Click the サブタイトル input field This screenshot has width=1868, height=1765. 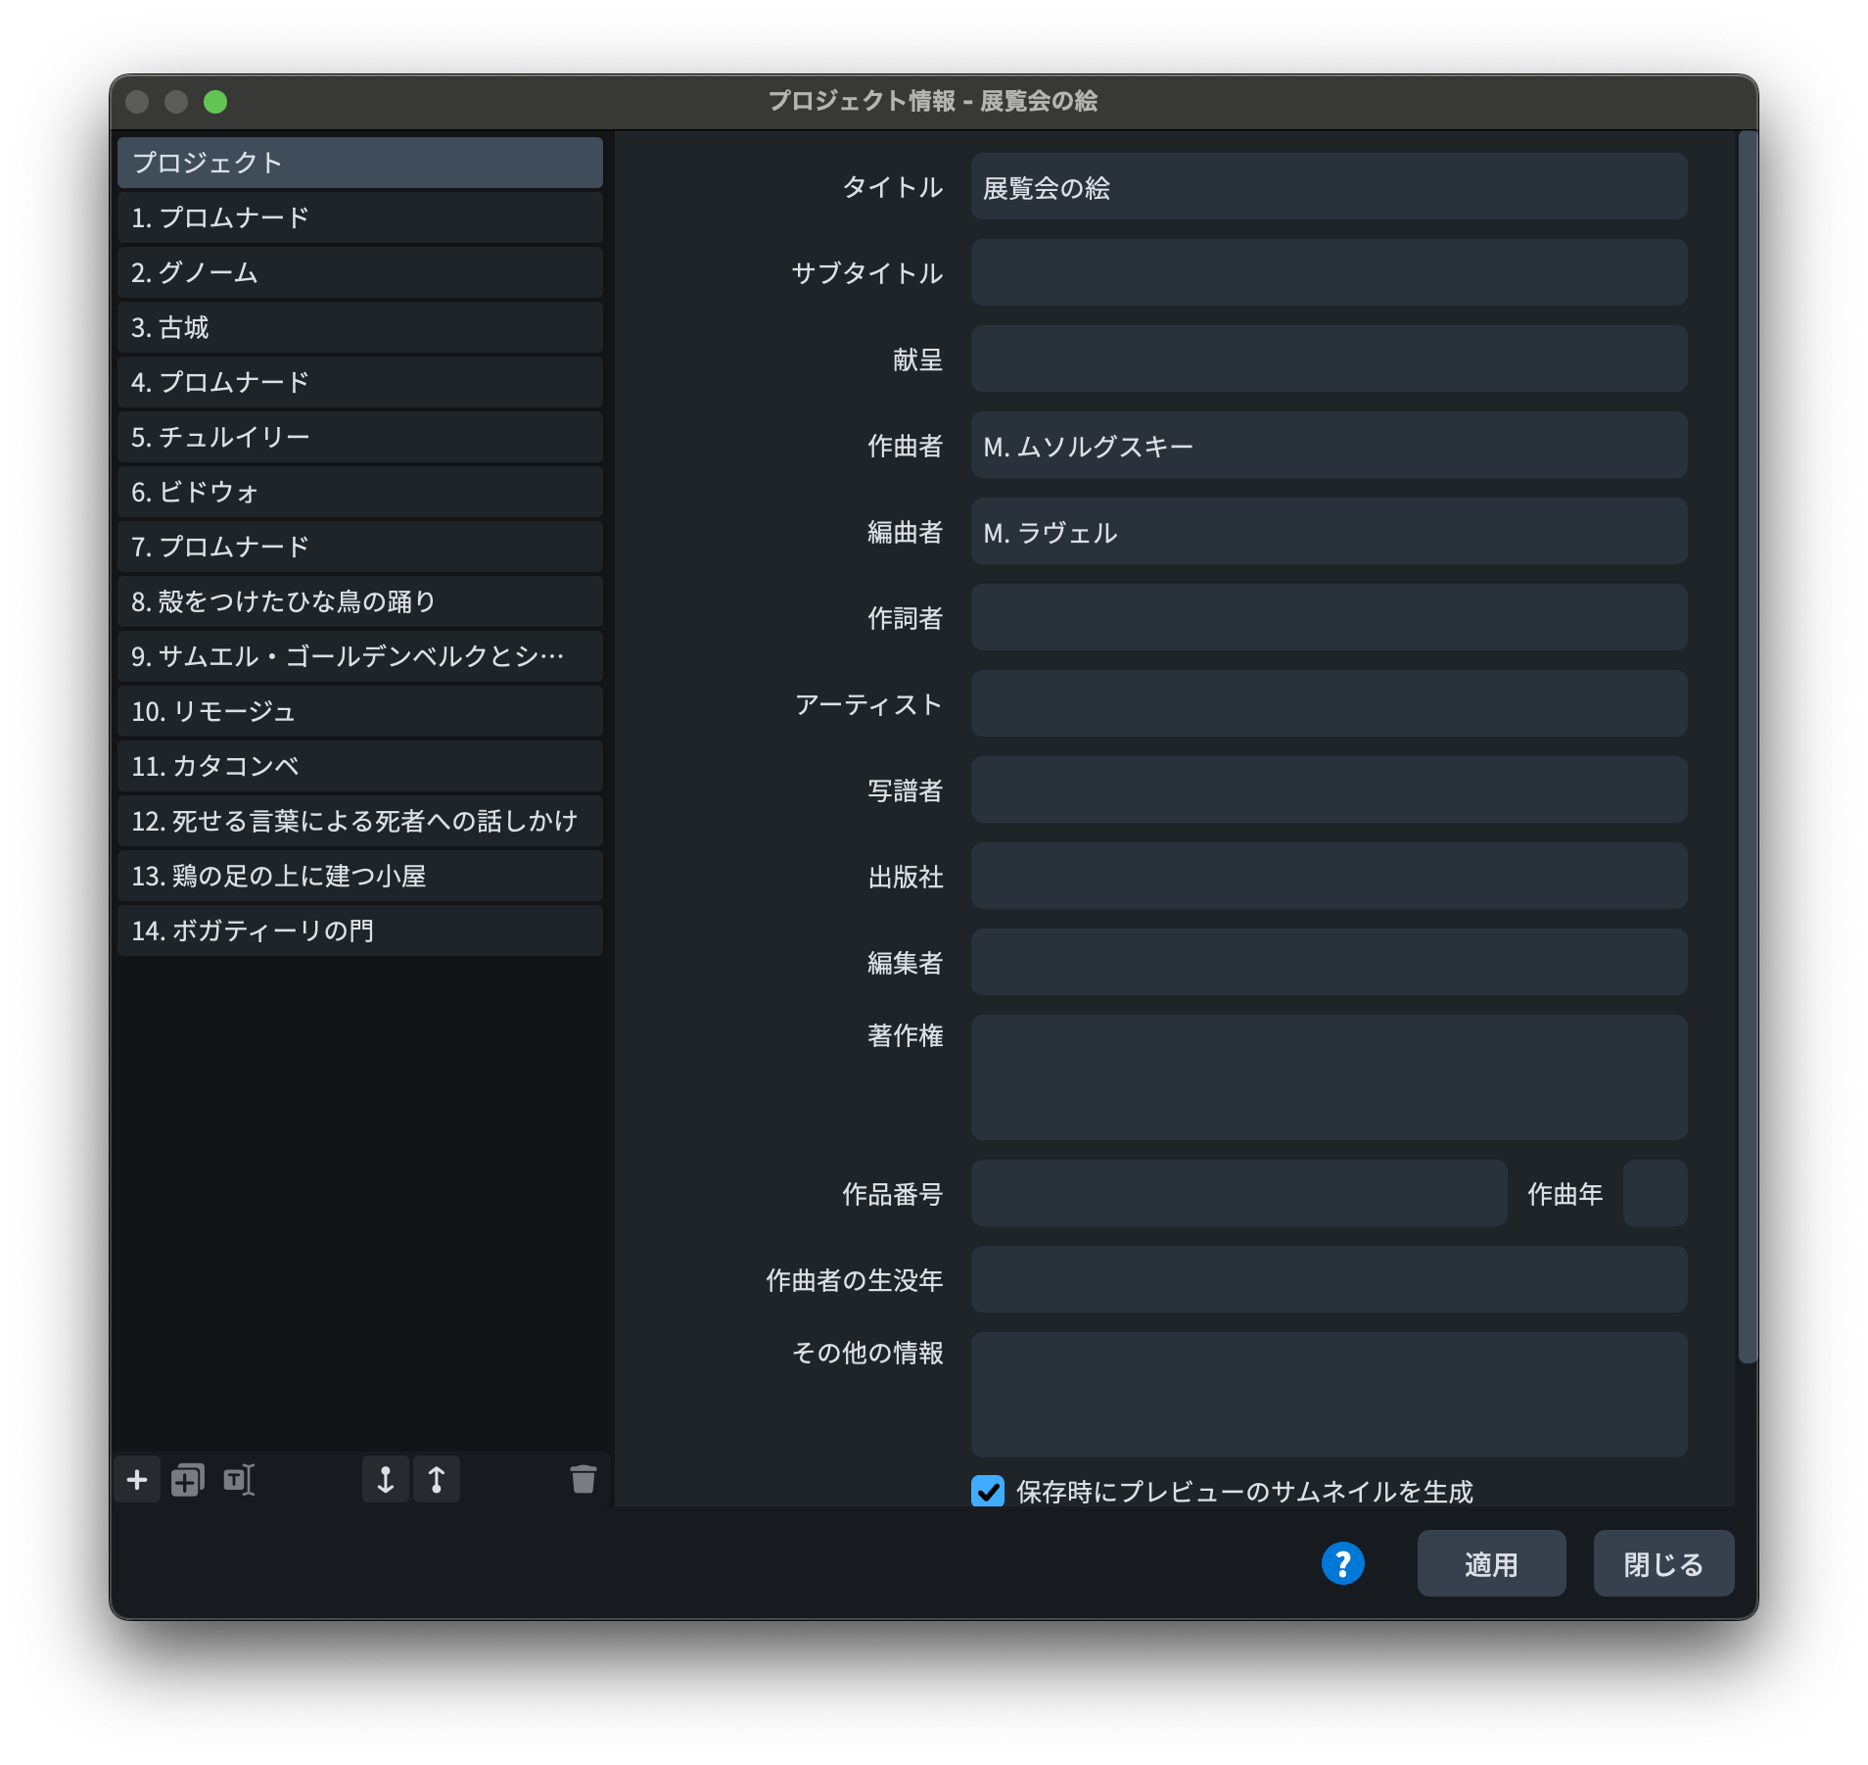pyautogui.click(x=1329, y=273)
